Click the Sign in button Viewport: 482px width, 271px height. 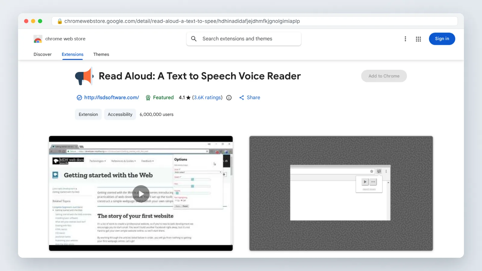point(442,39)
